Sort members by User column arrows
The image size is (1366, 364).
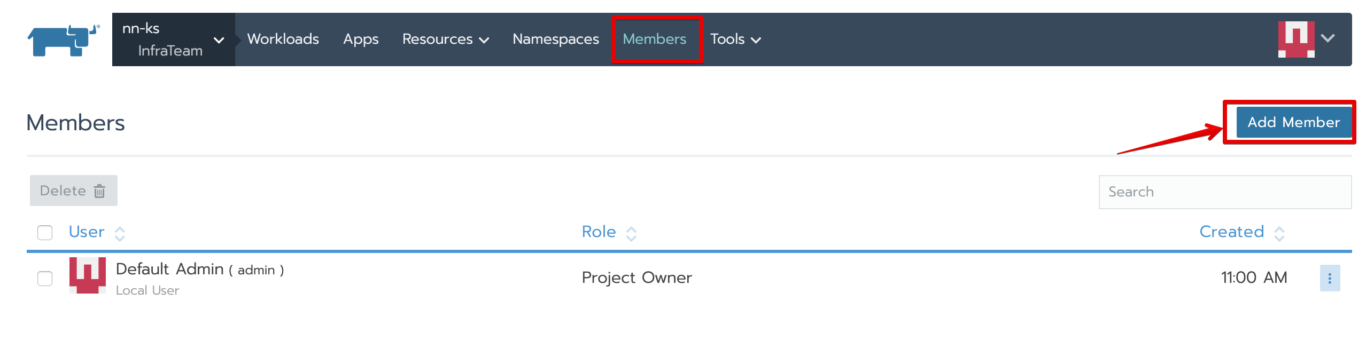pos(120,233)
